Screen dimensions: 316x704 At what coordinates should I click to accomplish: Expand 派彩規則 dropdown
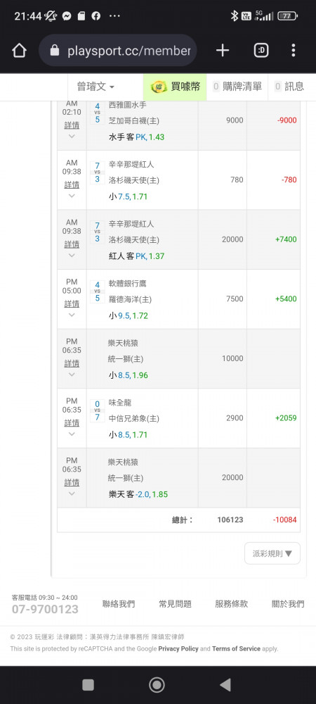coord(272,553)
